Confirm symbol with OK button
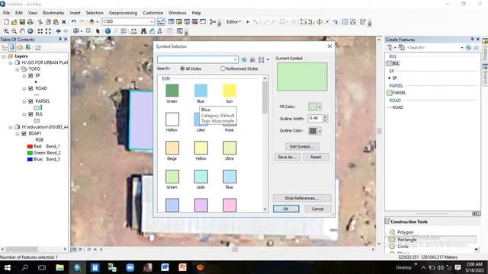The image size is (488, 274). pos(286,209)
